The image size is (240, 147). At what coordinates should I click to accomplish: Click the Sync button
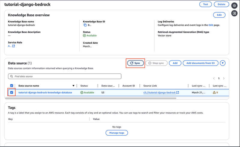click(x=135, y=63)
